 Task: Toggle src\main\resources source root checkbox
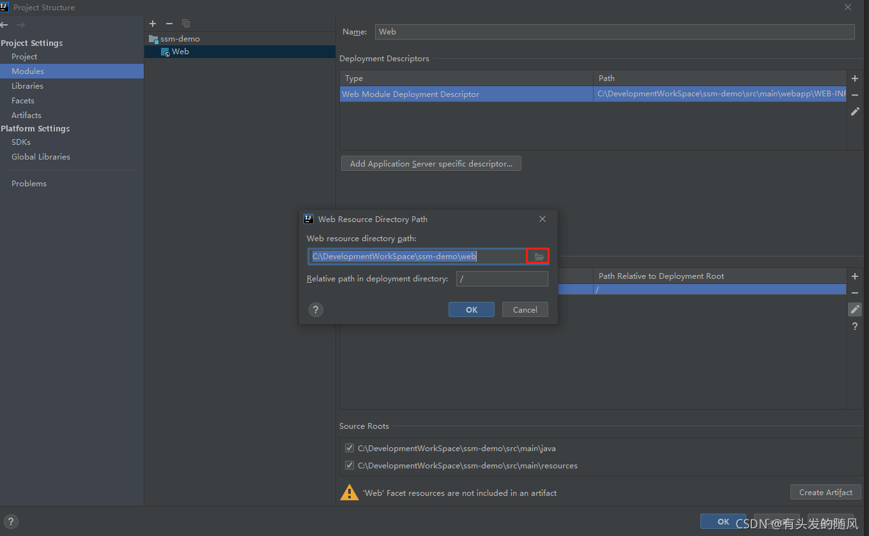pos(350,465)
